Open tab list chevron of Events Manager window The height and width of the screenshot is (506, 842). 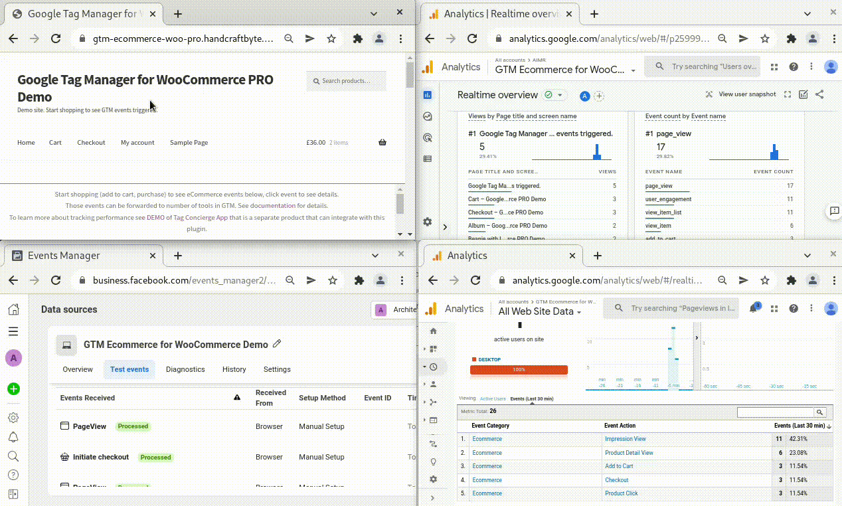pyautogui.click(x=375, y=256)
